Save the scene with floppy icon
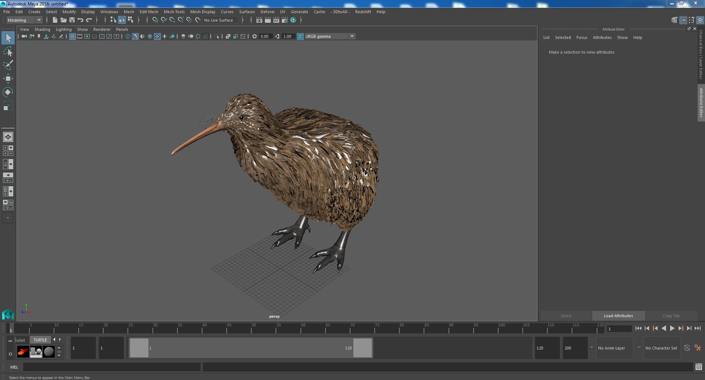Screen dimensions: 705x380 click(x=72, y=20)
